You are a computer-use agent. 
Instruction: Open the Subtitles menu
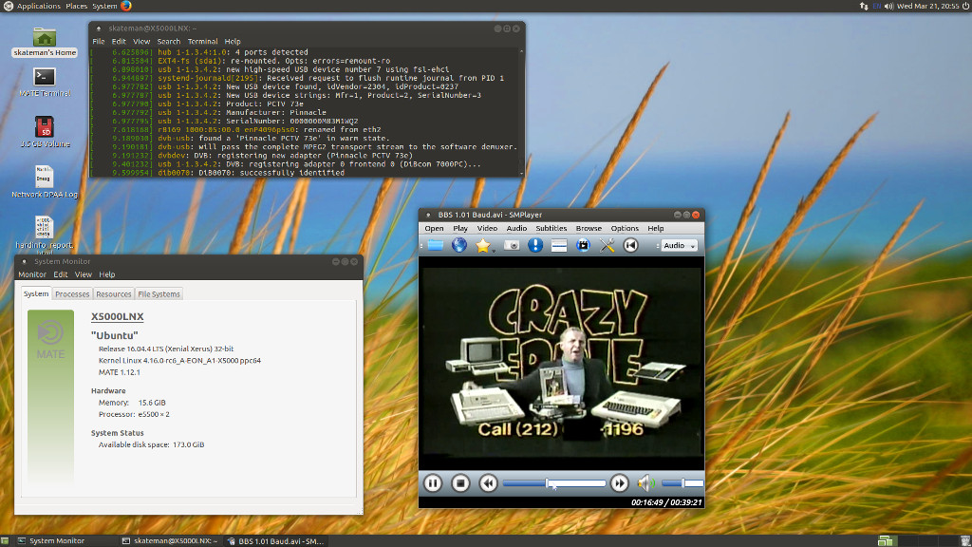coord(551,228)
